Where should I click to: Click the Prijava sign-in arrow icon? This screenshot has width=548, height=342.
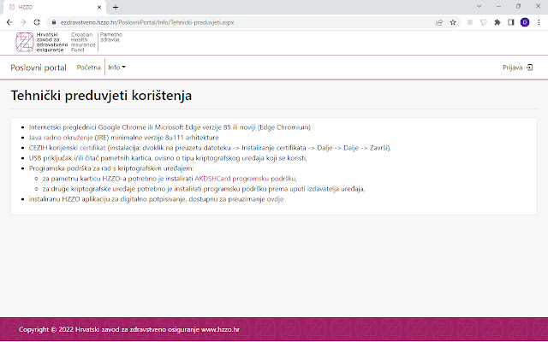click(x=530, y=68)
